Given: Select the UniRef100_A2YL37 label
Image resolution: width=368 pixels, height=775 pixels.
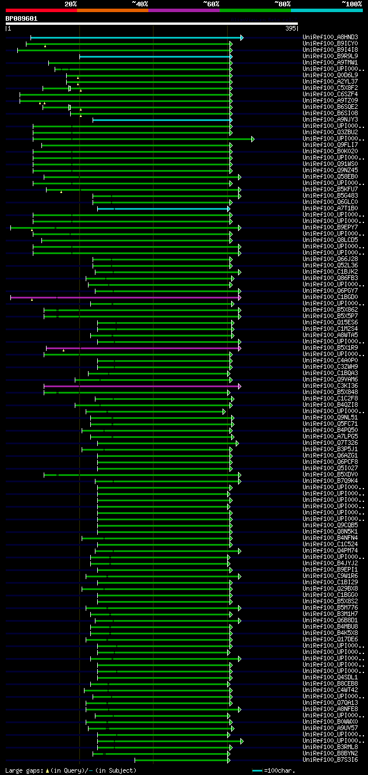Looking at the screenshot, I should pyautogui.click(x=330, y=82).
